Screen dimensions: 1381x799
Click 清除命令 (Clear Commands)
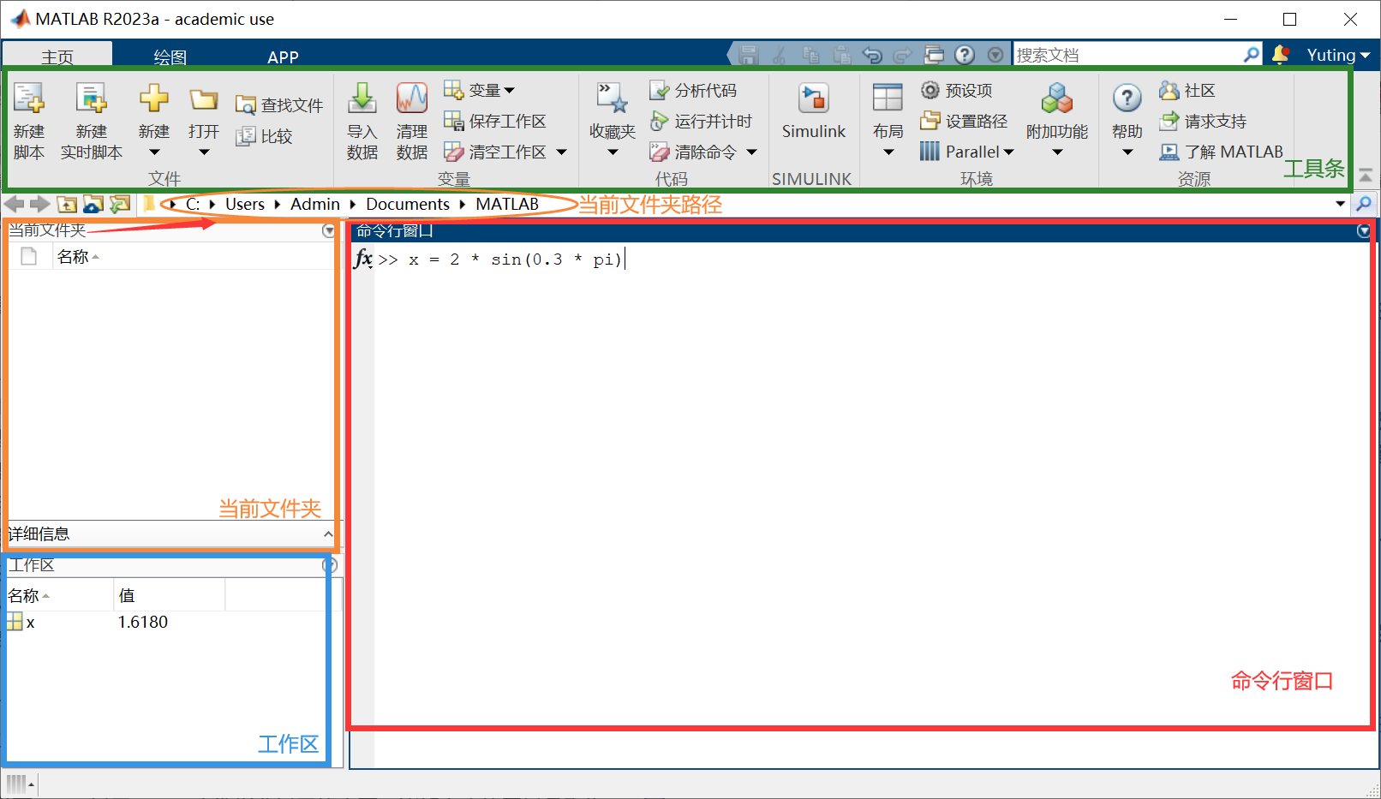tap(693, 152)
